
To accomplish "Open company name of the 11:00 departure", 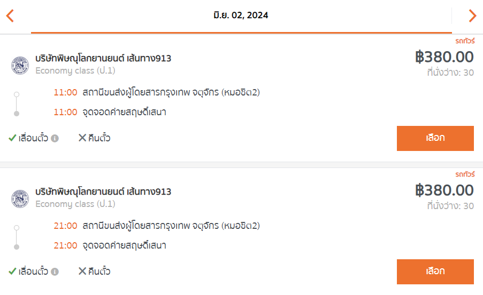I will pos(103,58).
